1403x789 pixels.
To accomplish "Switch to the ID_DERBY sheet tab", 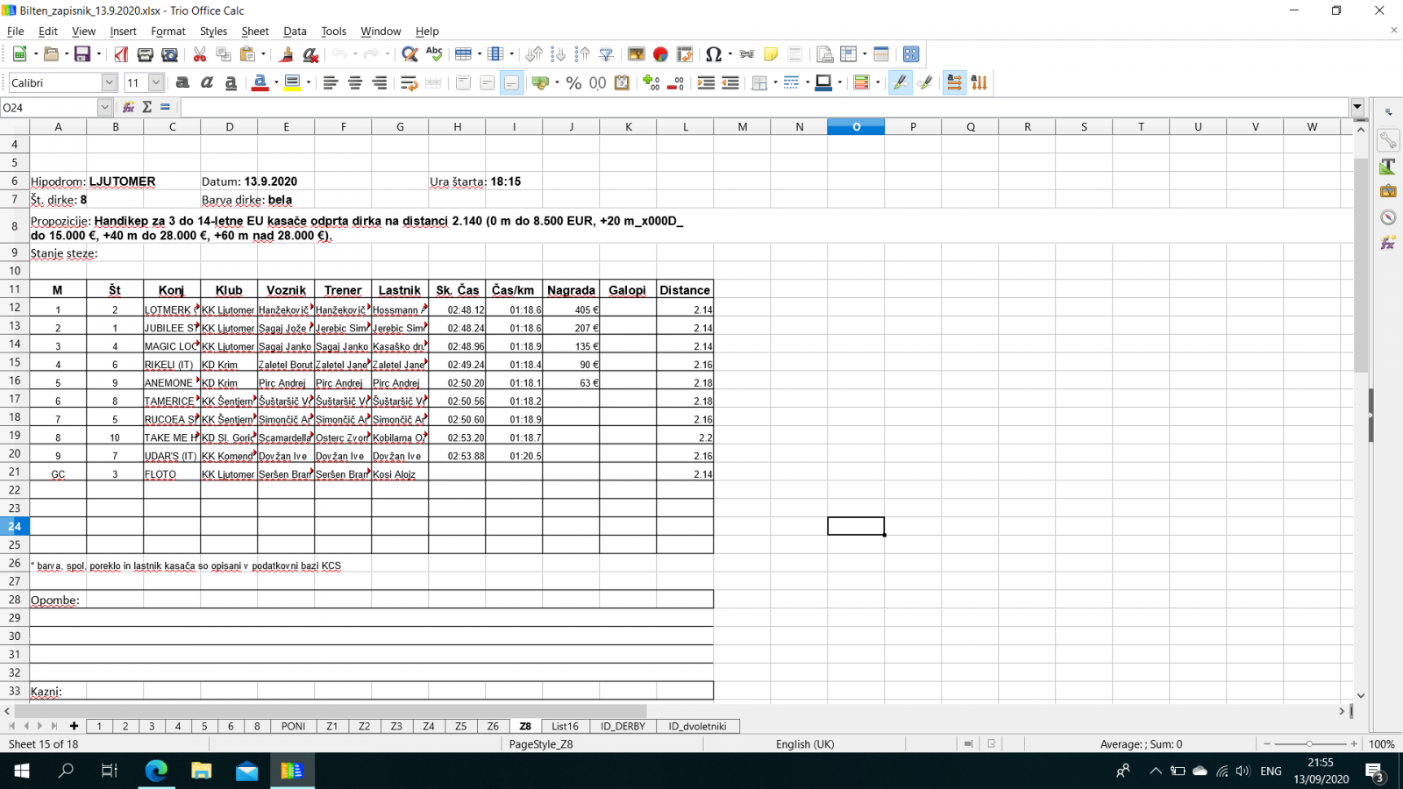I will [x=623, y=726].
